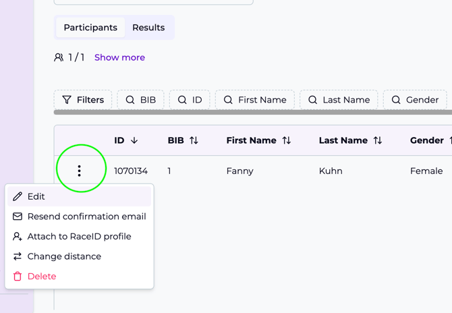Screen dimensions: 452x313
Task: Sort by Last Name column arrows
Action: point(378,140)
